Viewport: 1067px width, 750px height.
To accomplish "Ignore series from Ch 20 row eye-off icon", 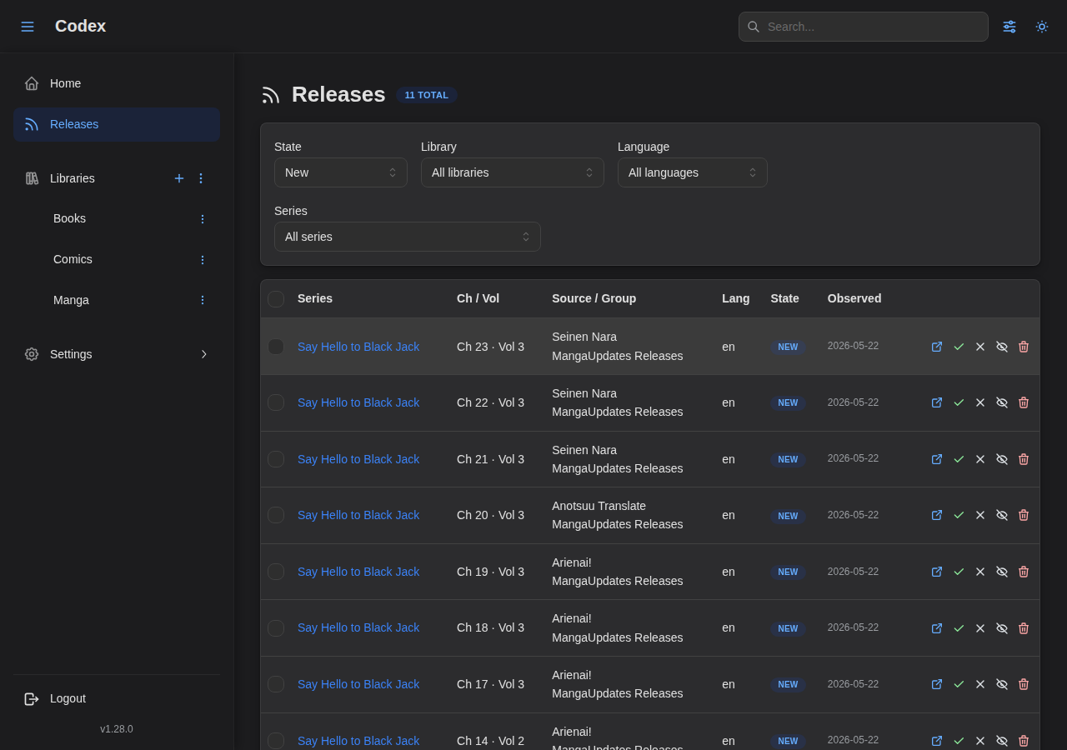I will pos(1002,515).
